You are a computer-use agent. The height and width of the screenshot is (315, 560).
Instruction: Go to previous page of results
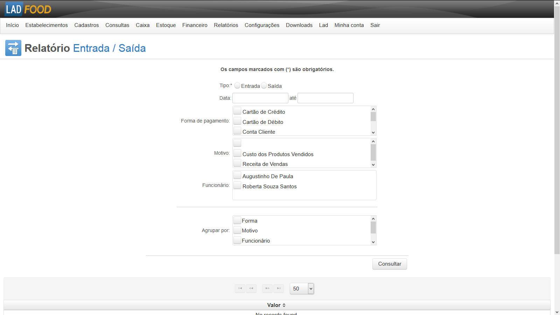click(251, 288)
